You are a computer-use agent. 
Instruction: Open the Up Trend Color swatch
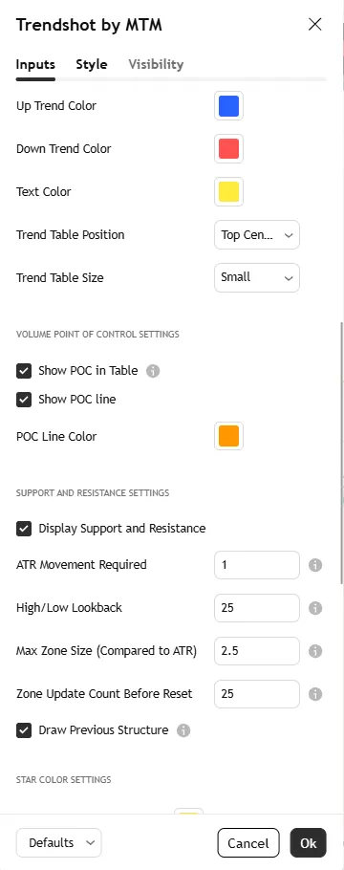[x=228, y=106]
